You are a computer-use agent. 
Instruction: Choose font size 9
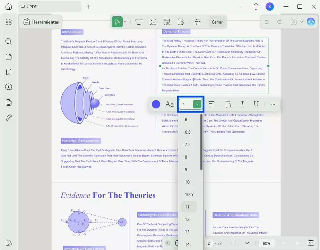pos(189,170)
